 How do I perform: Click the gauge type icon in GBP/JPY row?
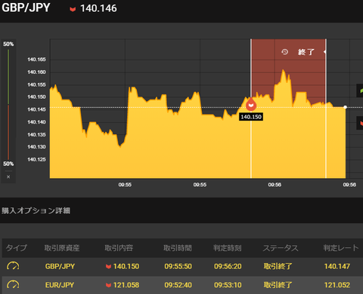click(13, 266)
